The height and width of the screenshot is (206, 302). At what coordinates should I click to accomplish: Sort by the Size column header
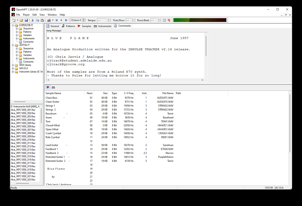(x=101, y=93)
